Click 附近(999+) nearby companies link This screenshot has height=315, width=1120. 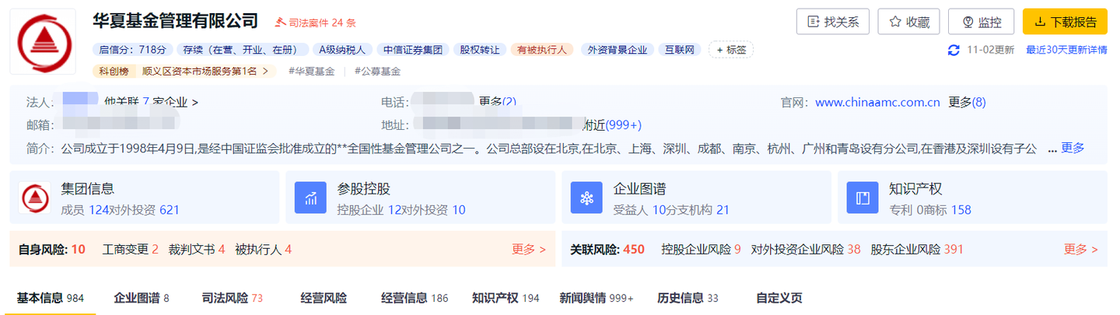[613, 125]
